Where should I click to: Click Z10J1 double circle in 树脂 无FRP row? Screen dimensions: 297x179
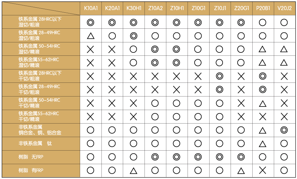click(219, 157)
